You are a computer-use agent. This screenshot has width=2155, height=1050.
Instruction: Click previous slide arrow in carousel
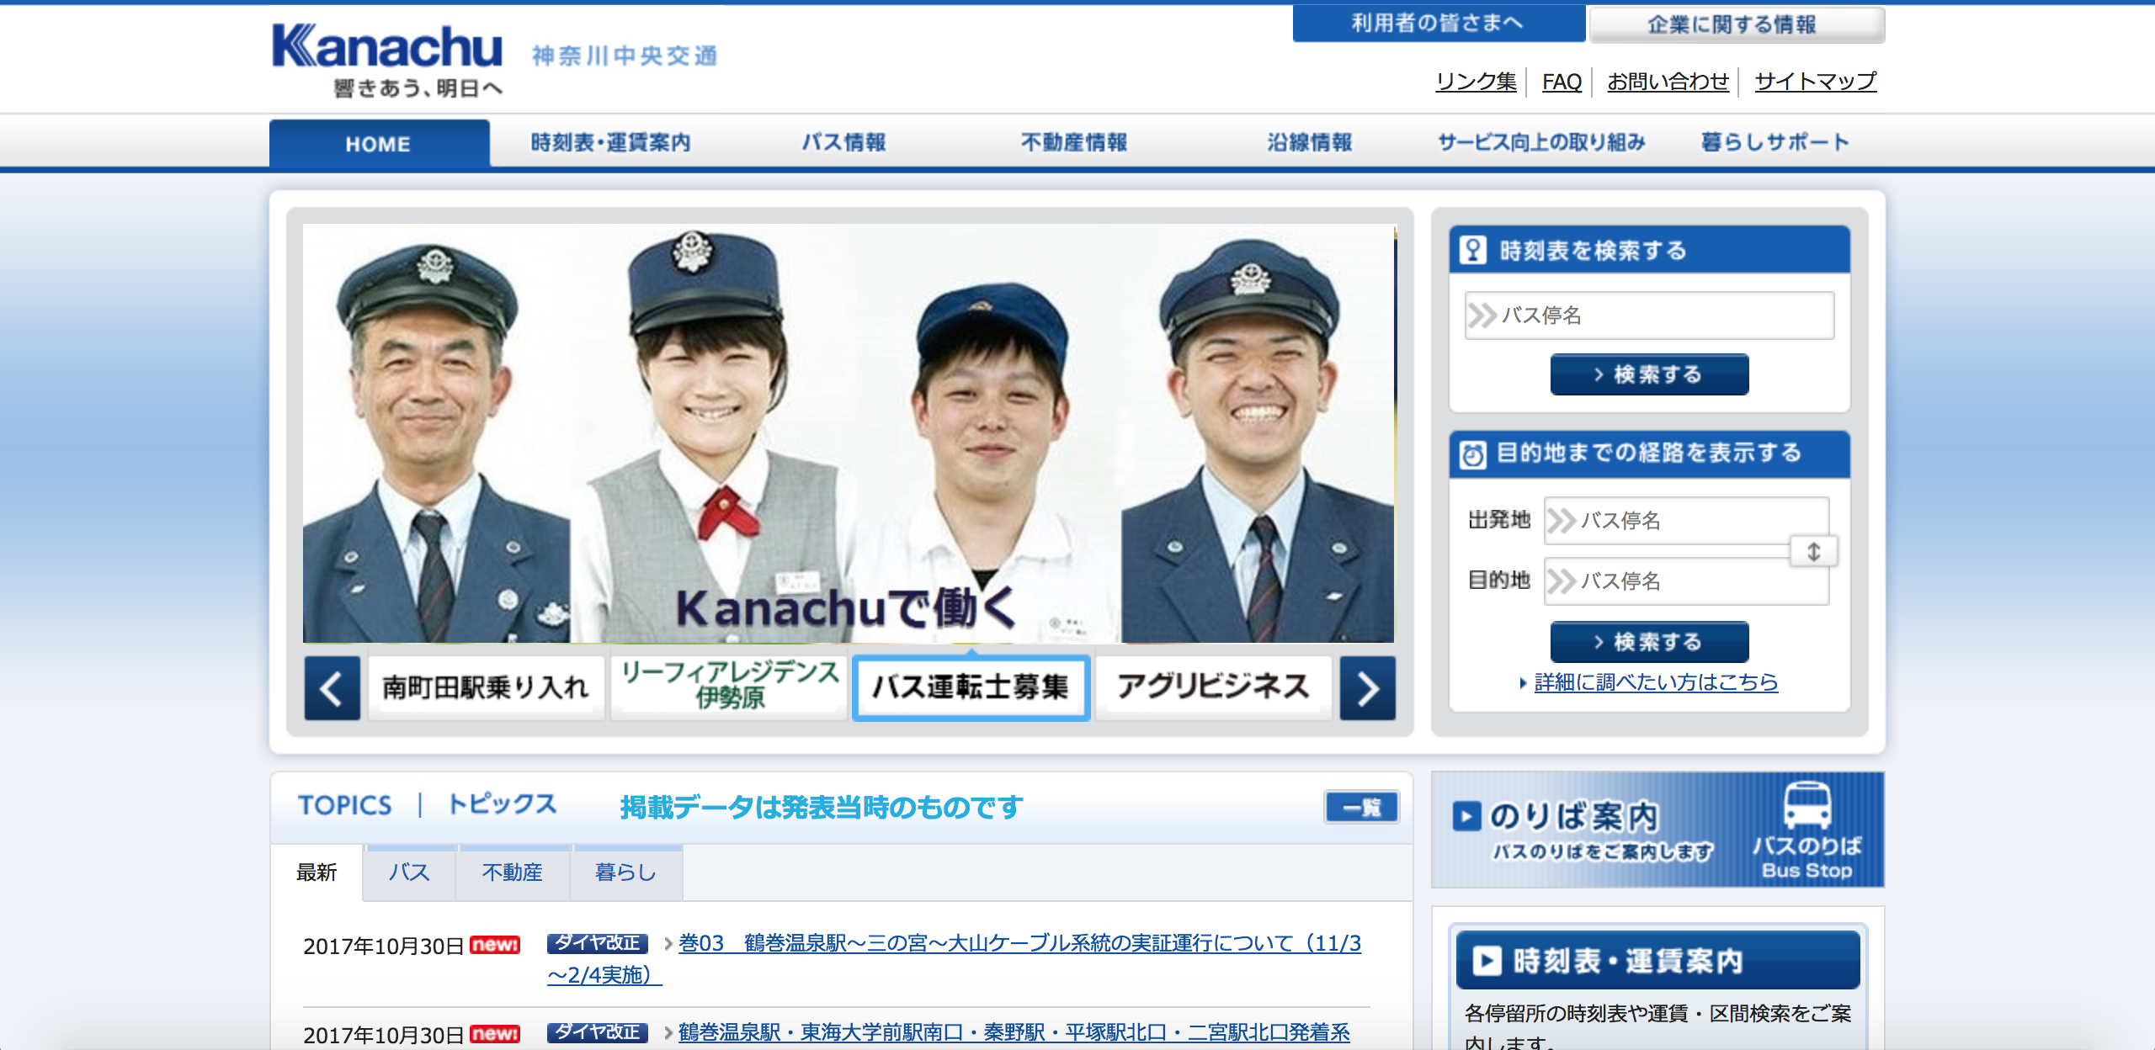(333, 688)
